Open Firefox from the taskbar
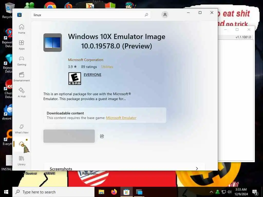 (x=114, y=192)
